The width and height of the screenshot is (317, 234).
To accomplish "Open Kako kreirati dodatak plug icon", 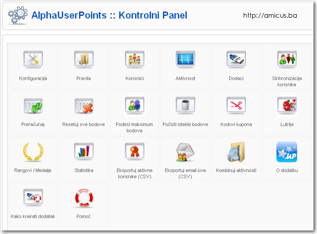I will tap(33, 197).
